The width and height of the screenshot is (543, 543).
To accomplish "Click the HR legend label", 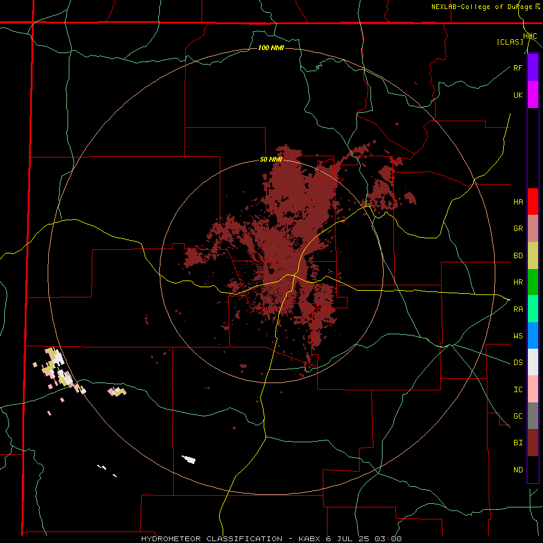I will pos(518,282).
